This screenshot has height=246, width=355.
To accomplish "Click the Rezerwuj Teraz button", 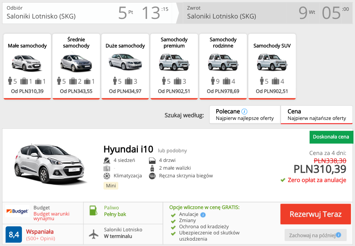I will click(316, 214).
